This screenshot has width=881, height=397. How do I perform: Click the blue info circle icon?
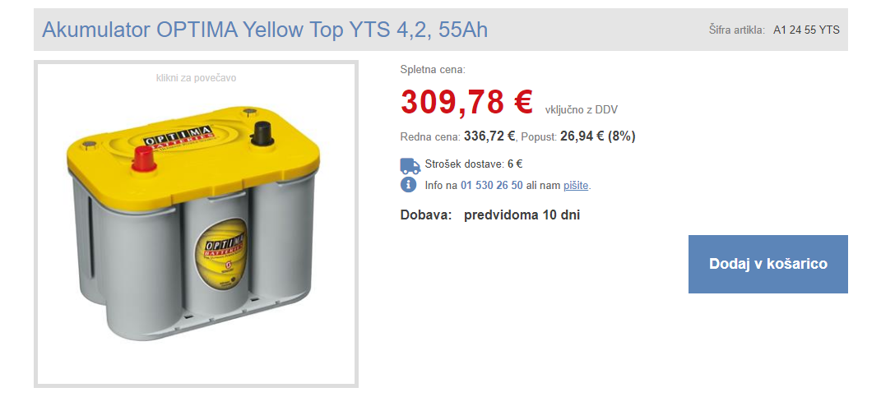(x=409, y=184)
